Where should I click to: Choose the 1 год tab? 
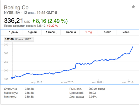click(x=89, y=32)
